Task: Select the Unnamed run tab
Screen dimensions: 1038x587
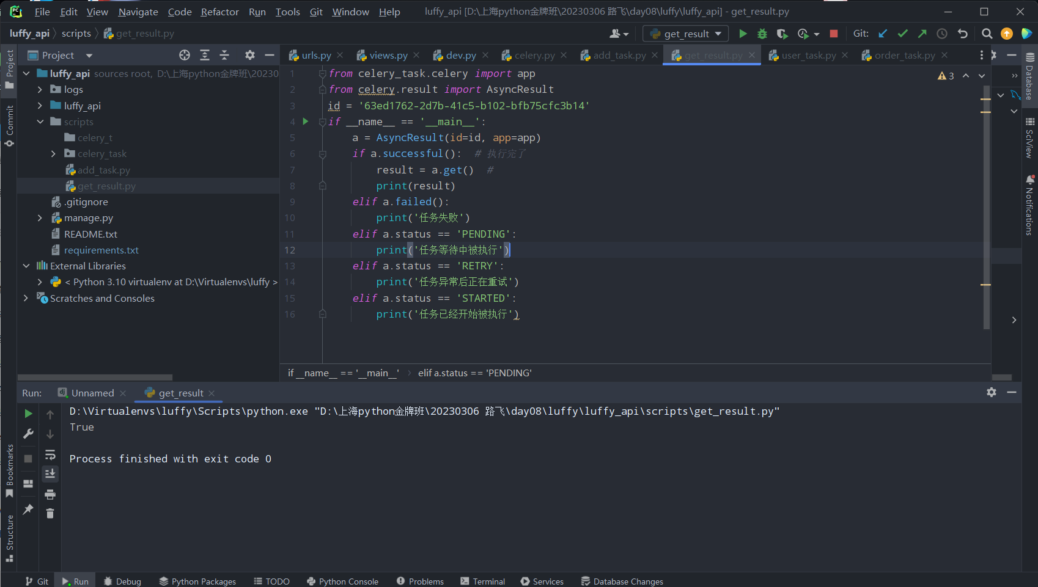Action: click(92, 393)
